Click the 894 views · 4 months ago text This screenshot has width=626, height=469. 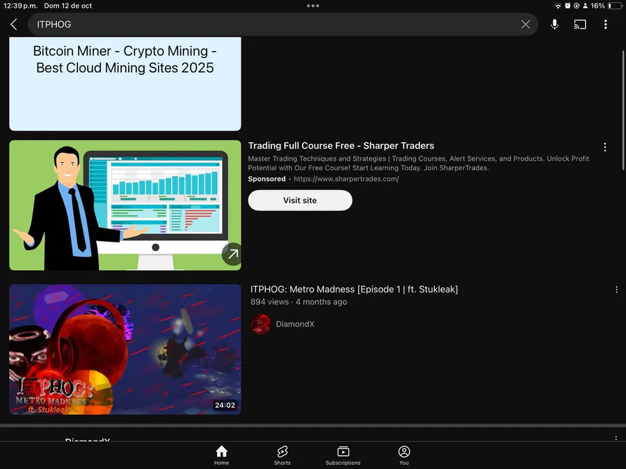coord(298,302)
